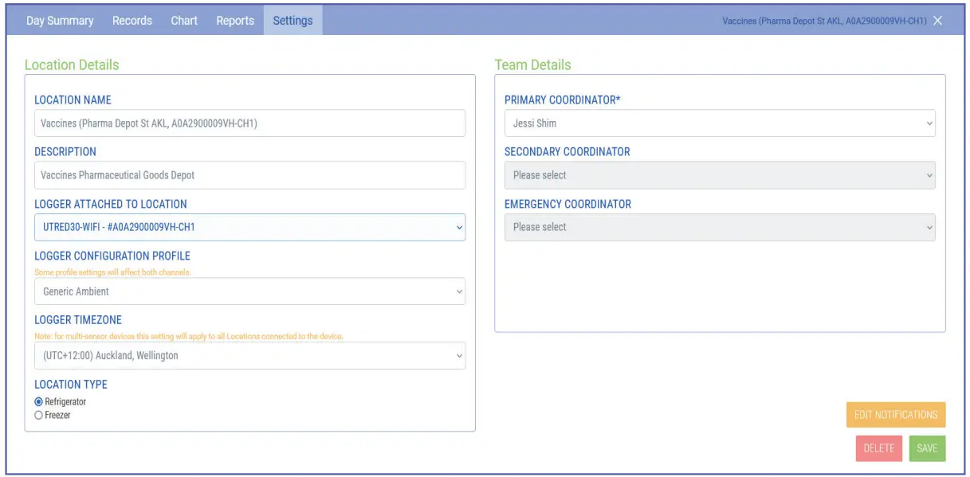Switch to the Records tab
The height and width of the screenshot is (477, 970).
[x=132, y=21]
